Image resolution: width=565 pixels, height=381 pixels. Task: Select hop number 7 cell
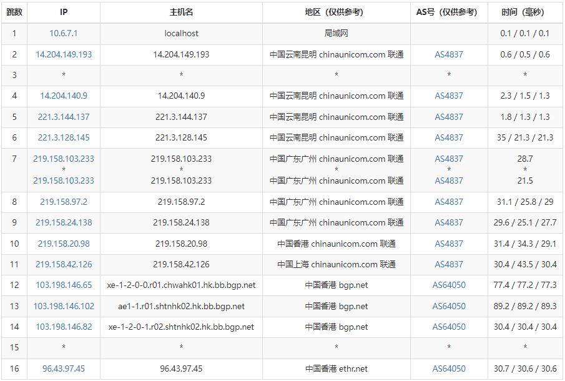[x=14, y=170]
